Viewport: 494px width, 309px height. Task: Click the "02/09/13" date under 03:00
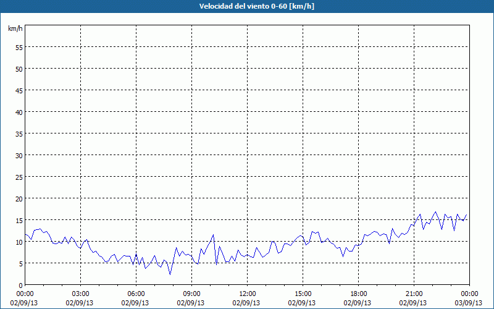80,303
